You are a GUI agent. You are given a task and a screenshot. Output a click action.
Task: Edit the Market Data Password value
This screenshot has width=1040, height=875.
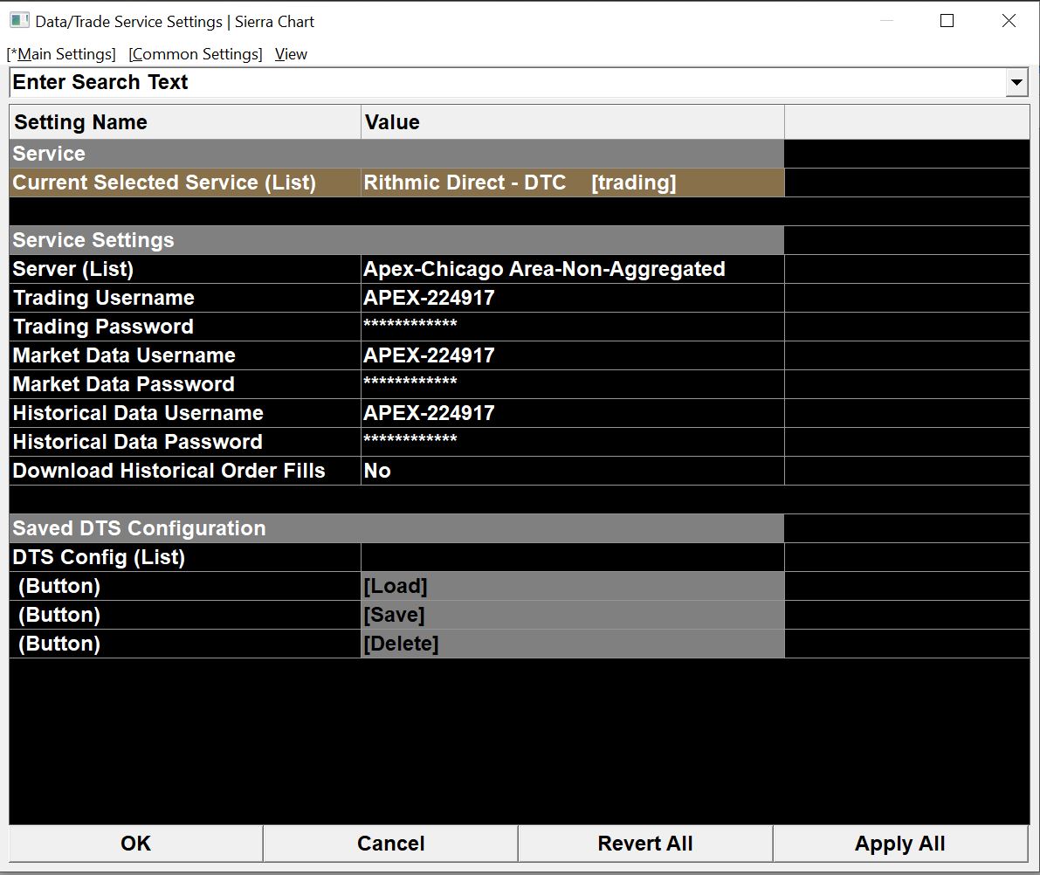coord(573,384)
